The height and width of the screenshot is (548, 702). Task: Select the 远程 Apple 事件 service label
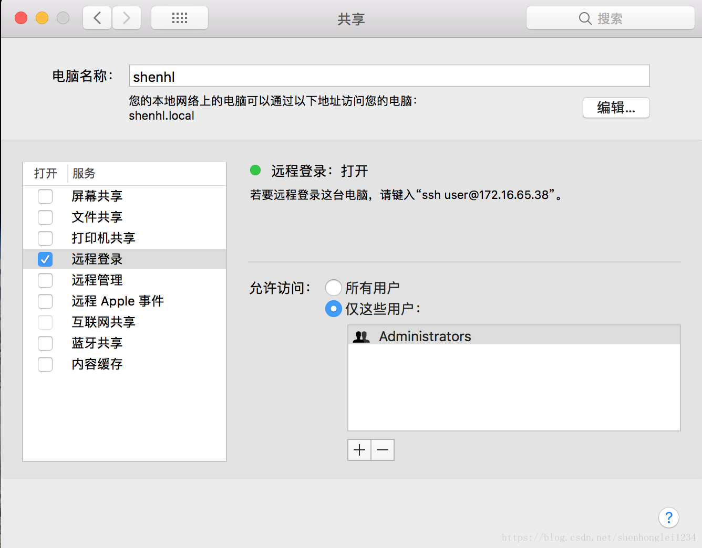click(x=118, y=301)
